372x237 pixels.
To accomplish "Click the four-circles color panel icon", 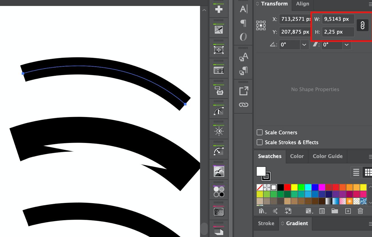I will click(x=219, y=192).
